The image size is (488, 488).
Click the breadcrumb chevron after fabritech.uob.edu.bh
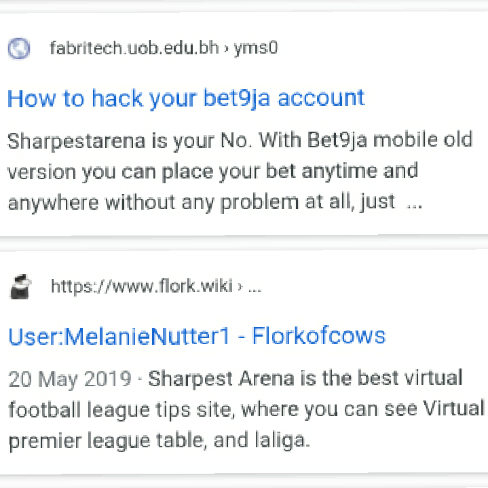[x=226, y=48]
